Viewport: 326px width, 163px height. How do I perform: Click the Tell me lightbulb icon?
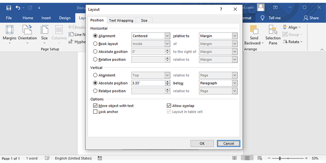click(x=262, y=18)
